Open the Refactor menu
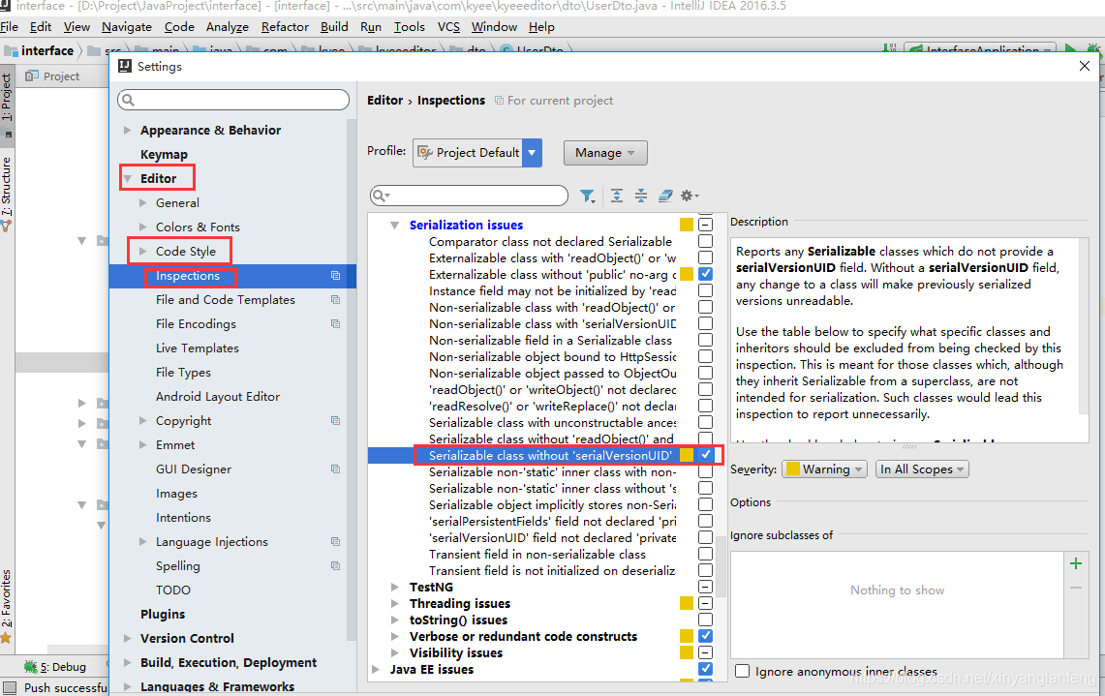1105x696 pixels. pyautogui.click(x=285, y=27)
